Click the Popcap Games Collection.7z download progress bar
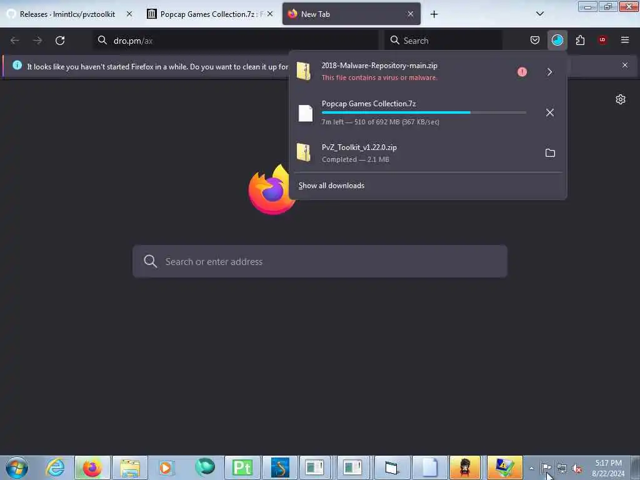Viewport: 640px width, 480px height. 424,112
